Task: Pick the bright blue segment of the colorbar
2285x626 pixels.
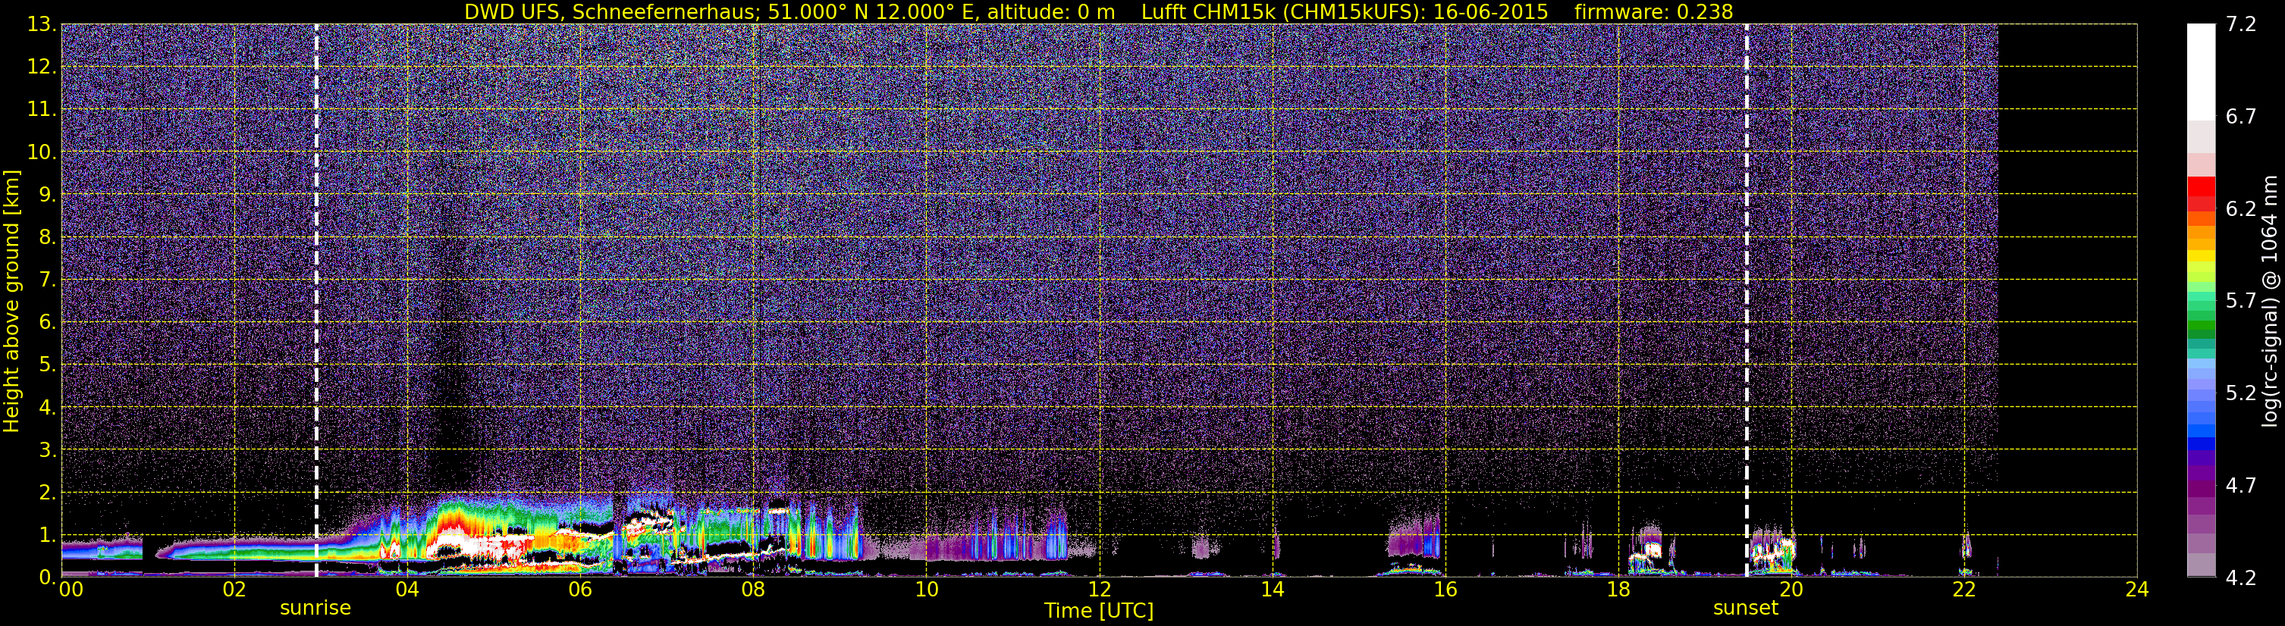Action: coord(2201,432)
